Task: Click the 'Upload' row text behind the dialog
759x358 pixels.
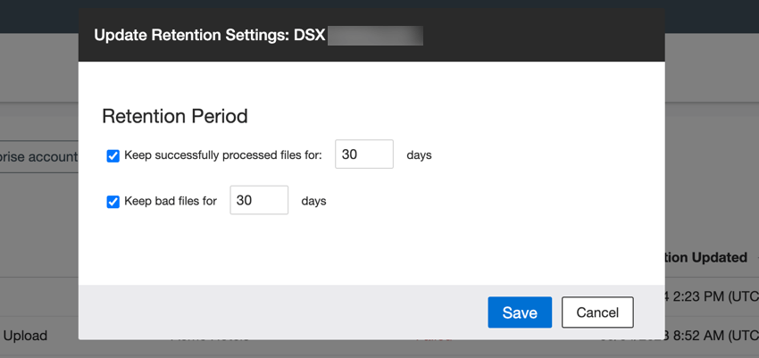Action: [25, 336]
